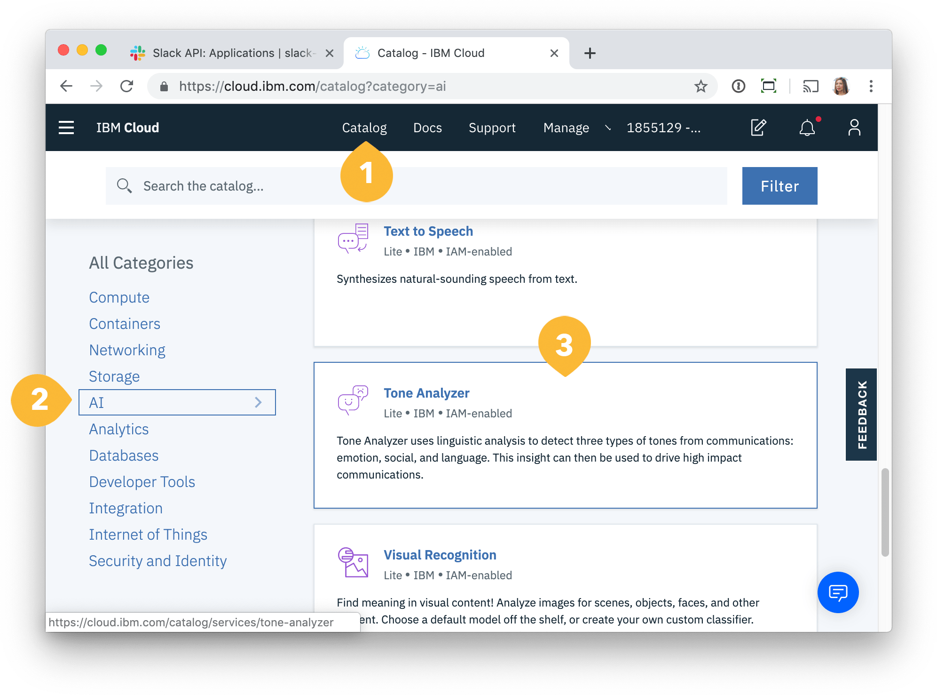Click the Search the catalog field
937x695 pixels.
[417, 186]
